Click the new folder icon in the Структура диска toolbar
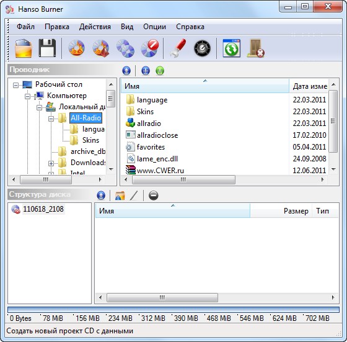Viewport: 347px width, 342px height. point(120,196)
